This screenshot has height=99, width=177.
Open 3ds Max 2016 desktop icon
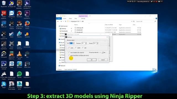pyautogui.click(x=19, y=86)
